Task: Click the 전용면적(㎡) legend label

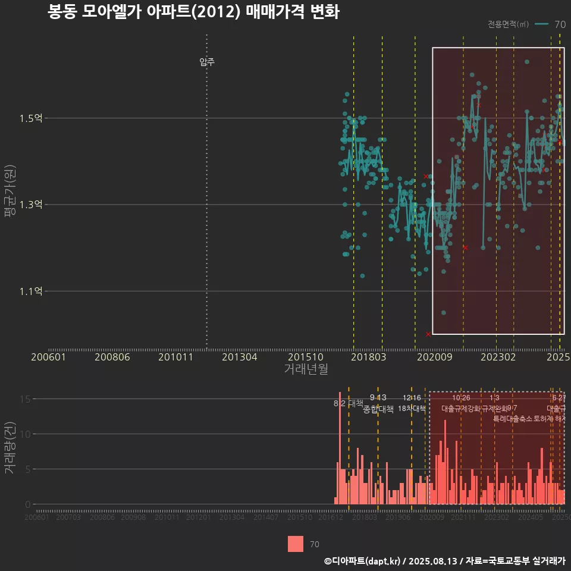Action: tap(508, 24)
